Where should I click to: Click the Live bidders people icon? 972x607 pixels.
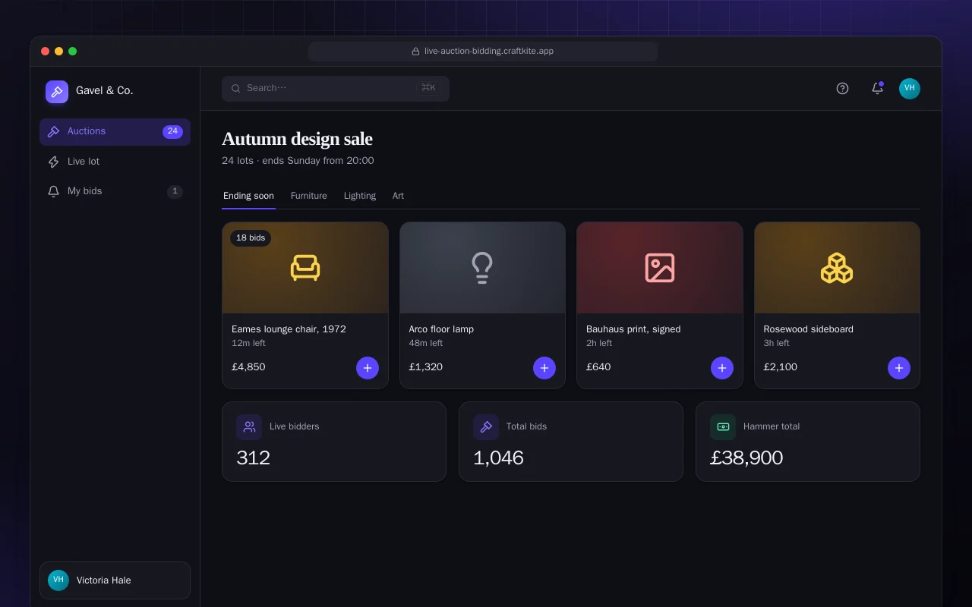(x=249, y=427)
